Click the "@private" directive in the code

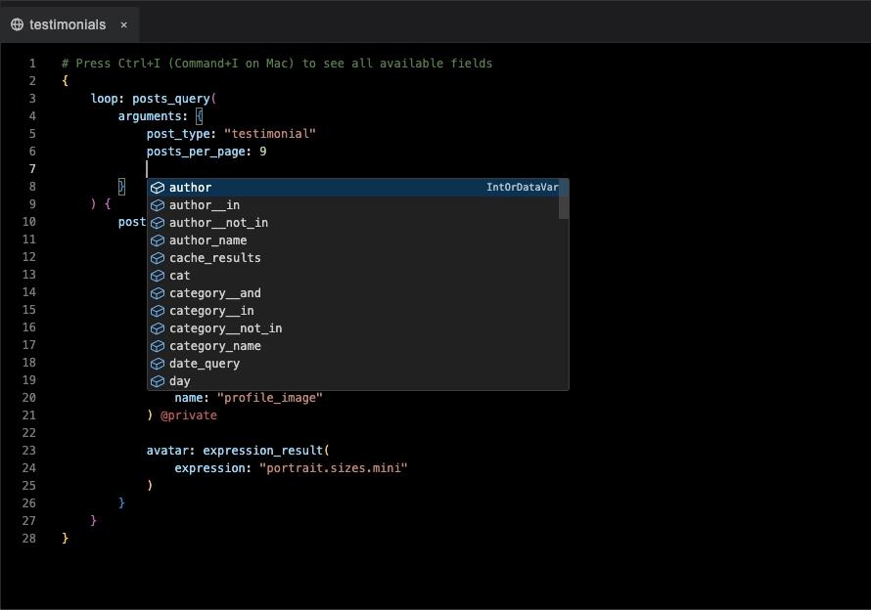(190, 414)
